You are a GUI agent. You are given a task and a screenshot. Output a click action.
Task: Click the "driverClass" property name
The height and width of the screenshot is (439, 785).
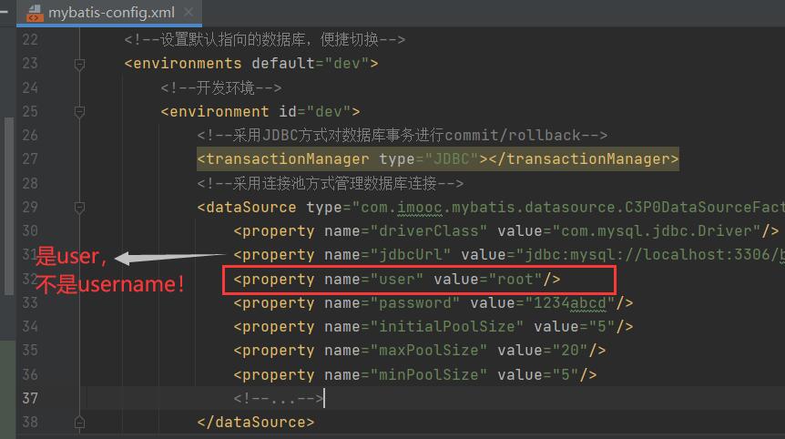coord(429,230)
